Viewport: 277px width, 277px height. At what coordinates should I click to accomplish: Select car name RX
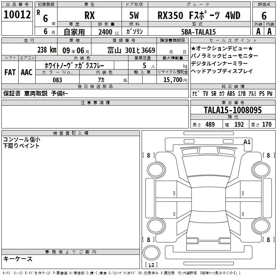[90, 15]
